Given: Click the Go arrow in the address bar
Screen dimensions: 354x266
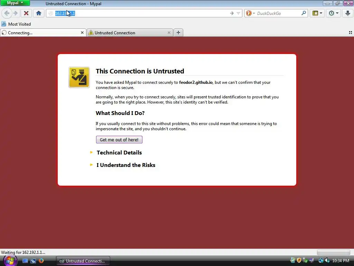Looking at the screenshot, I should (232, 14).
